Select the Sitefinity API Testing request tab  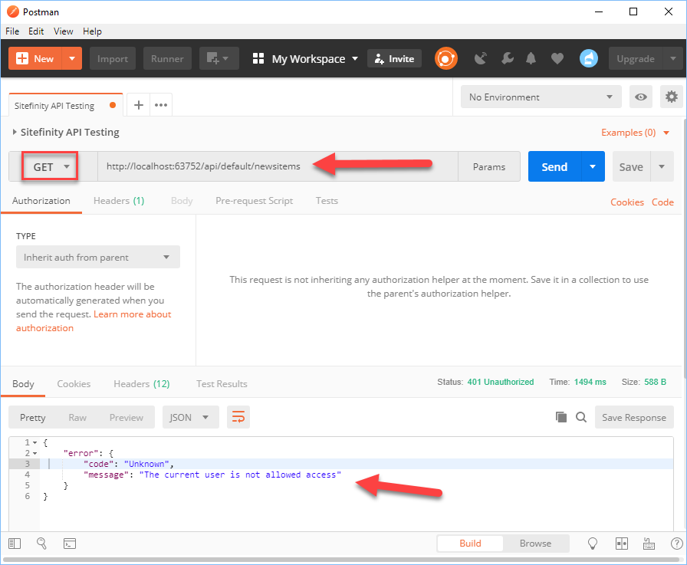click(x=65, y=106)
